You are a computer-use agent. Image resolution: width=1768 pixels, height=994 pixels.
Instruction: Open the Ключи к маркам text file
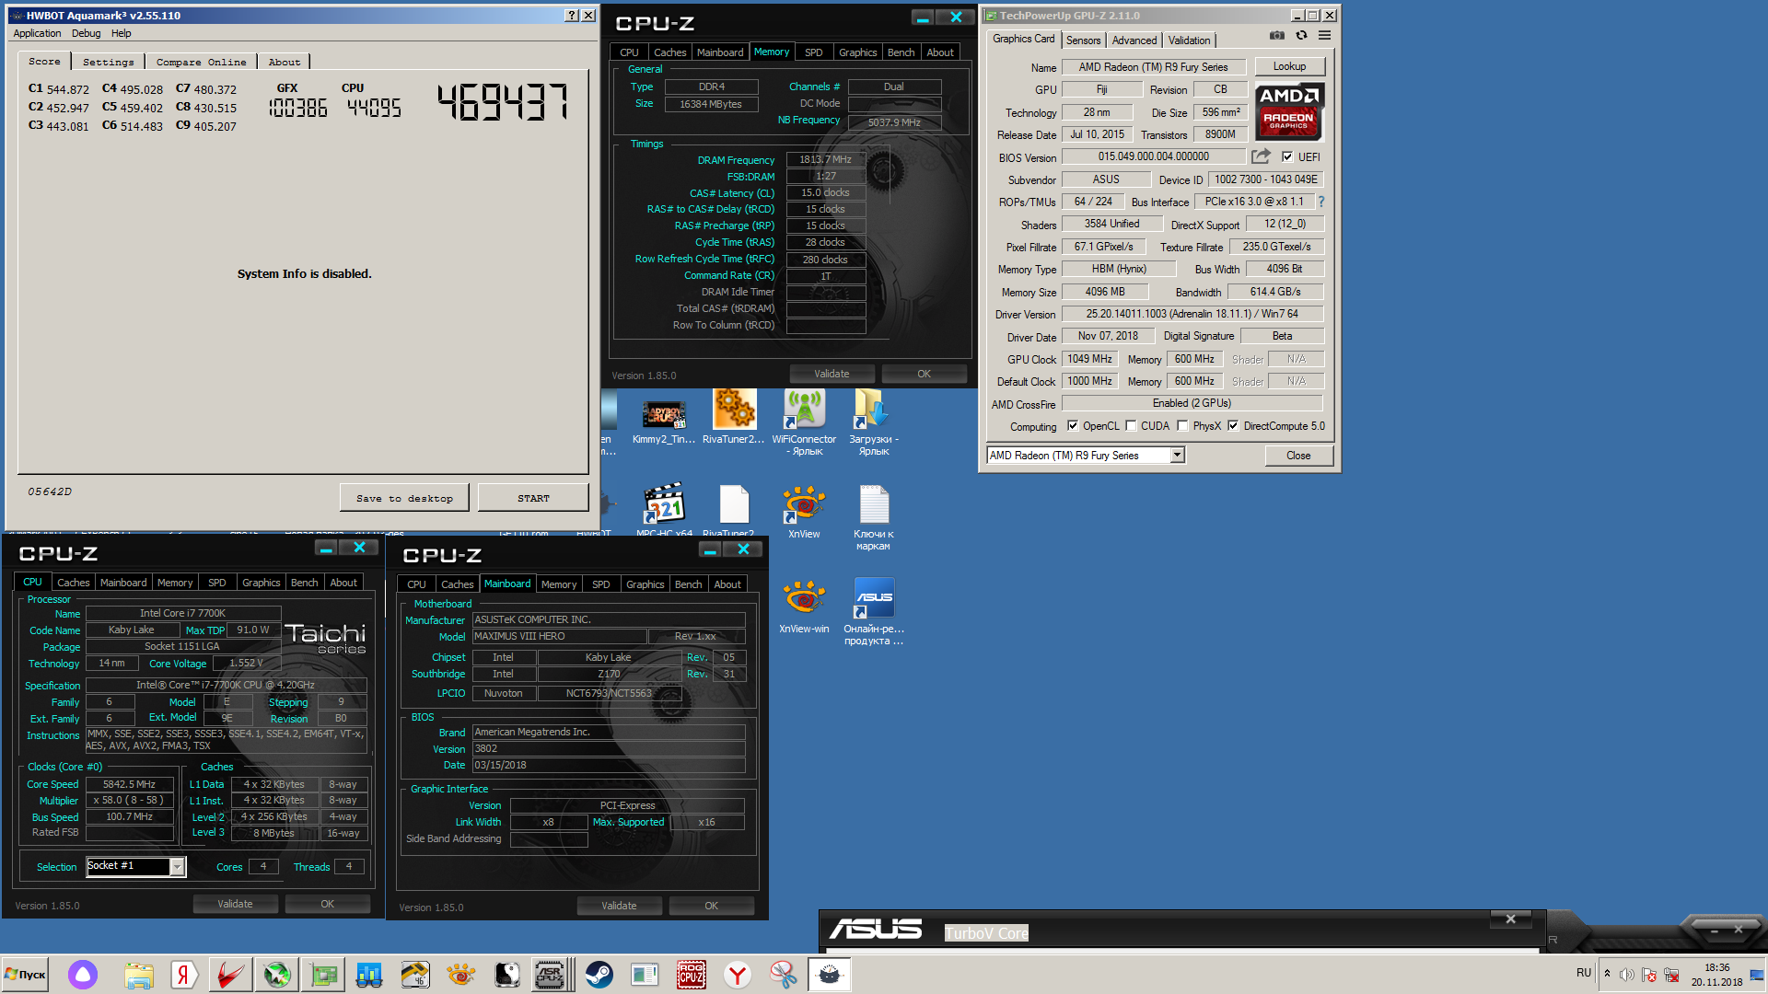tap(873, 517)
